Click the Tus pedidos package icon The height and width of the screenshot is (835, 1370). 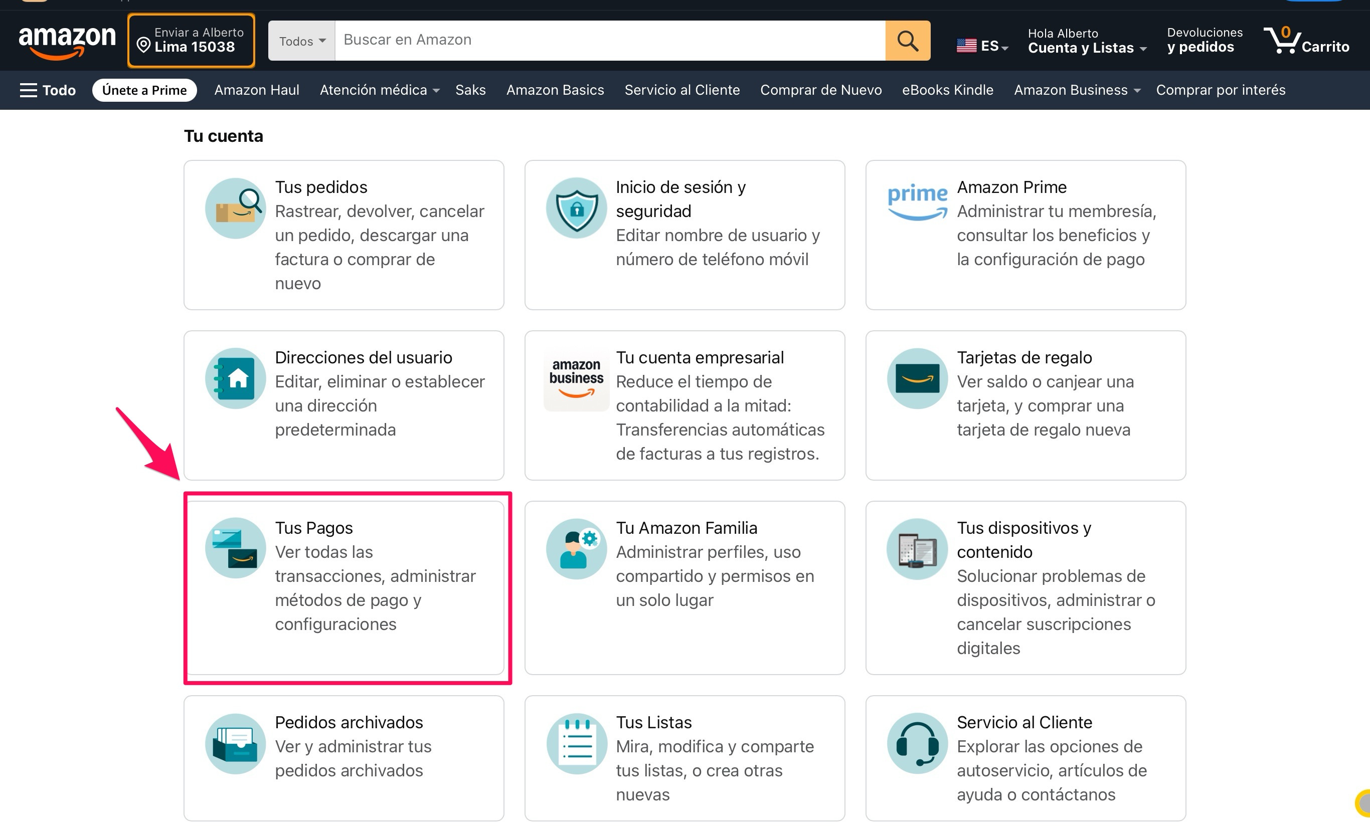coord(235,208)
